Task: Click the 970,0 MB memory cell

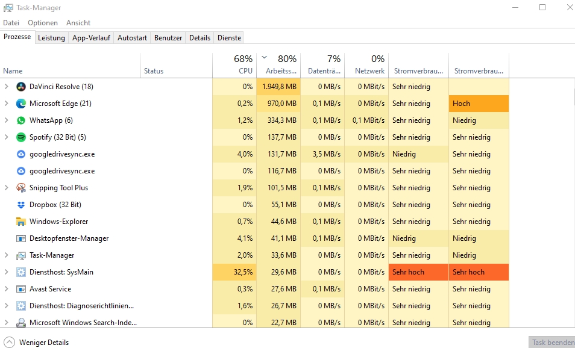Action: (278, 104)
